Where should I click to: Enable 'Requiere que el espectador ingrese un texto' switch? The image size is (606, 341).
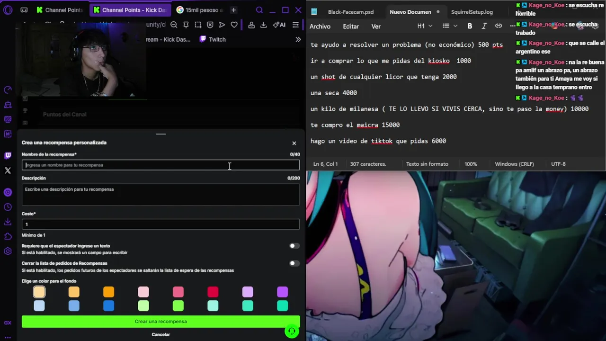click(294, 246)
